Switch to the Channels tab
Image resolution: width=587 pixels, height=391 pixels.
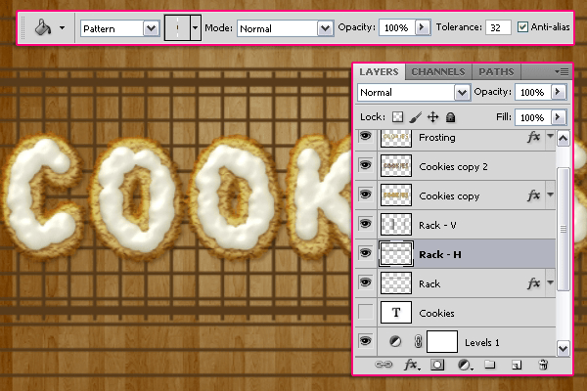click(438, 71)
